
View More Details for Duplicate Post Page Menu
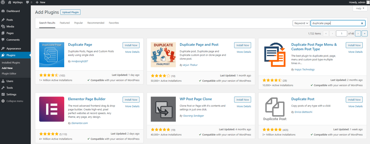click(356, 52)
